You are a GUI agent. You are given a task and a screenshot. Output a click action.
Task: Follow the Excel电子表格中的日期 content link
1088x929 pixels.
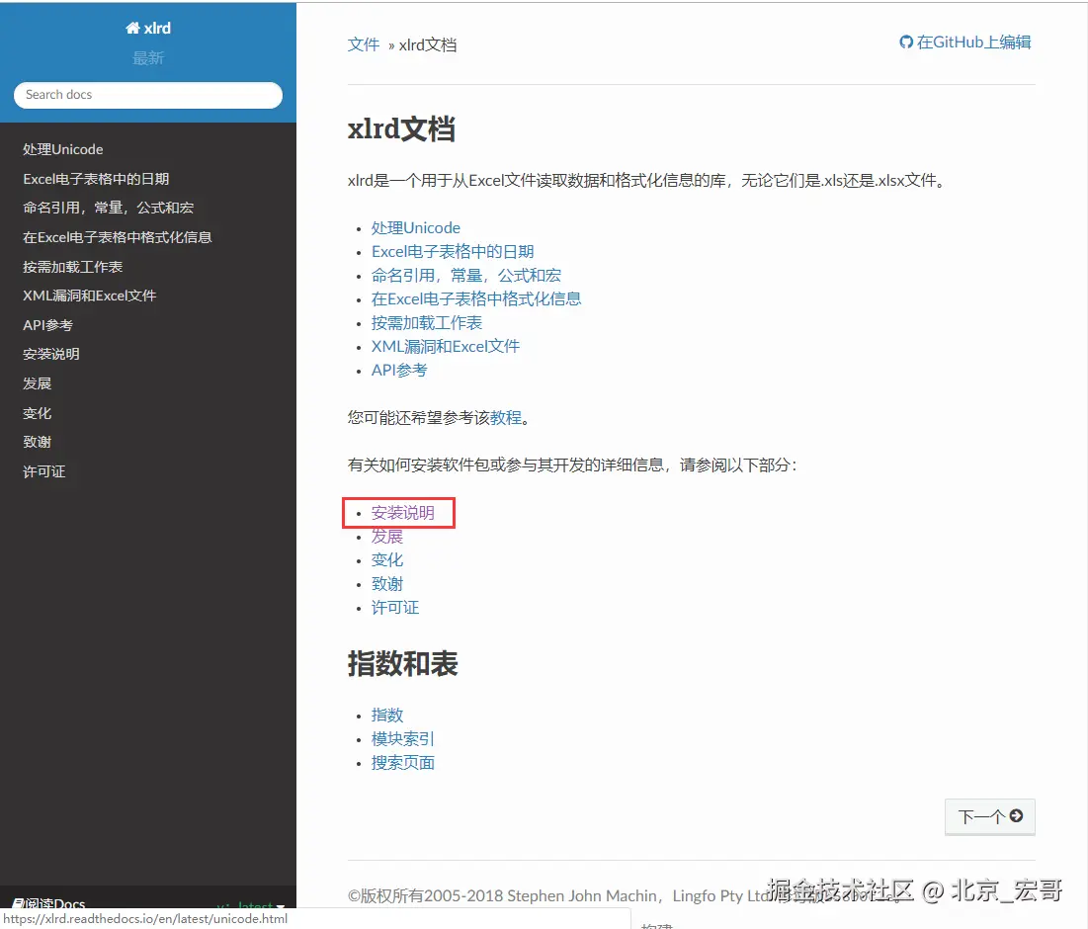pos(453,251)
